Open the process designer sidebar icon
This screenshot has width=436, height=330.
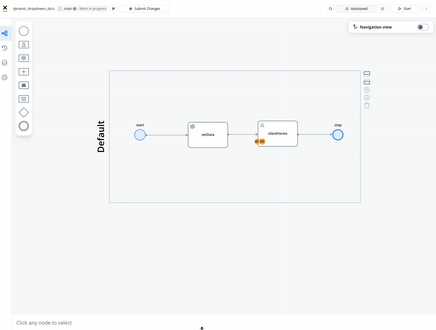click(x=5, y=33)
